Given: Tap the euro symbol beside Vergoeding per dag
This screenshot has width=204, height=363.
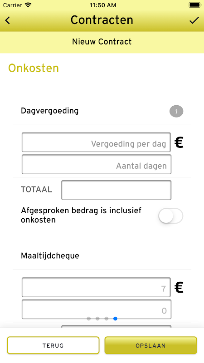Looking at the screenshot, I should tap(179, 142).
